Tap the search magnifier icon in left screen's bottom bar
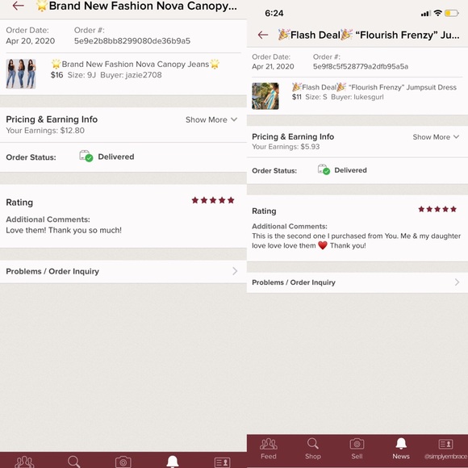Screen dimensions: 468x468 (x=73, y=462)
